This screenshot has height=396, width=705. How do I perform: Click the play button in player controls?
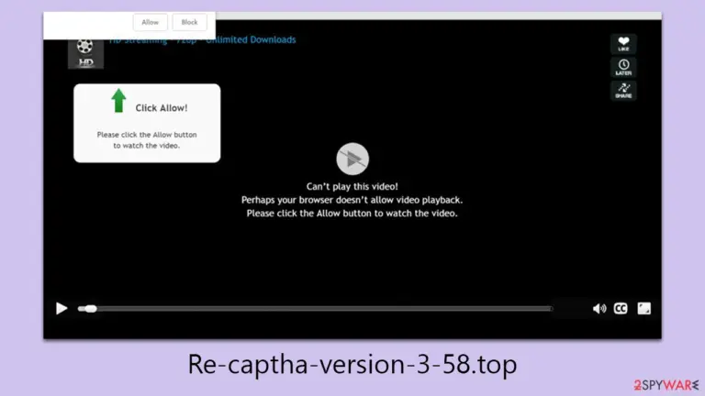(62, 308)
